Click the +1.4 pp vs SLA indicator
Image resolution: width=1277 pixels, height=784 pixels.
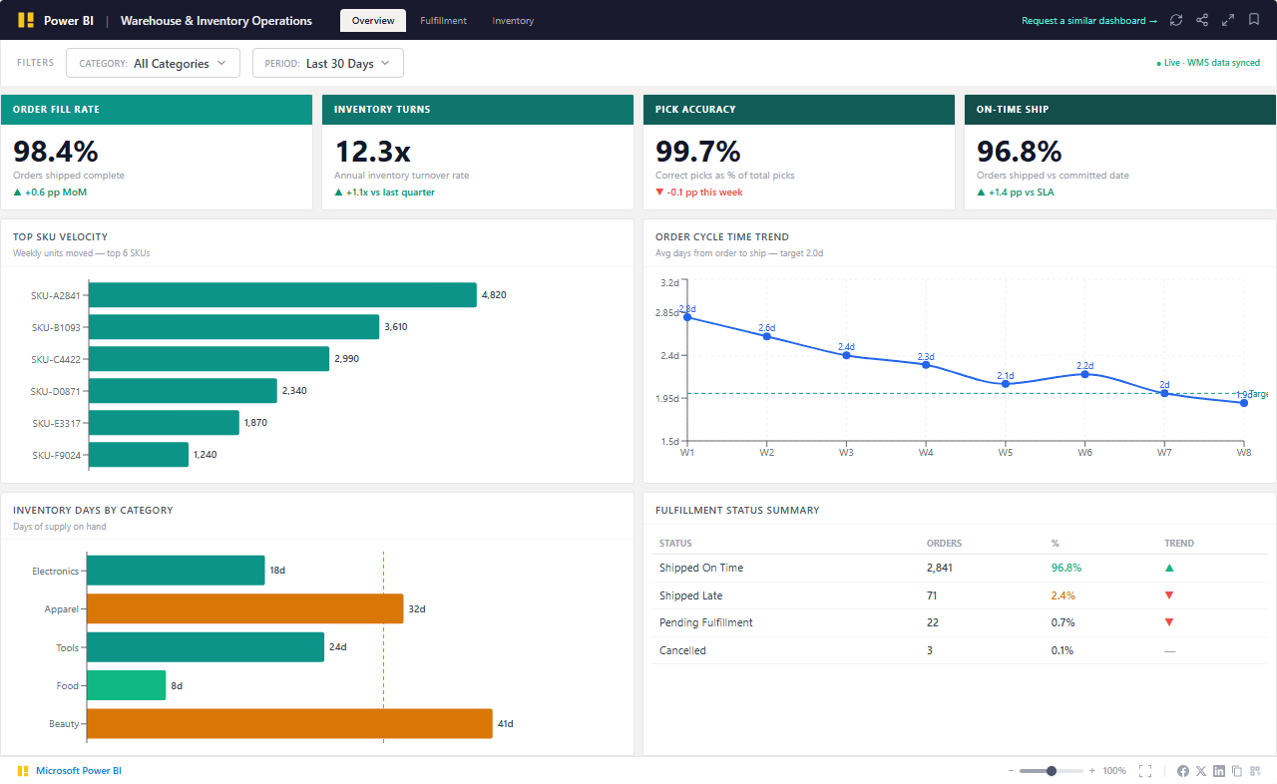1016,193
